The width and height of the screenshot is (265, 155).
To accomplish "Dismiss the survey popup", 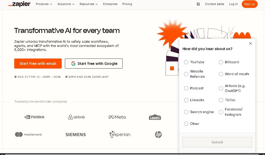I will click(250, 43).
